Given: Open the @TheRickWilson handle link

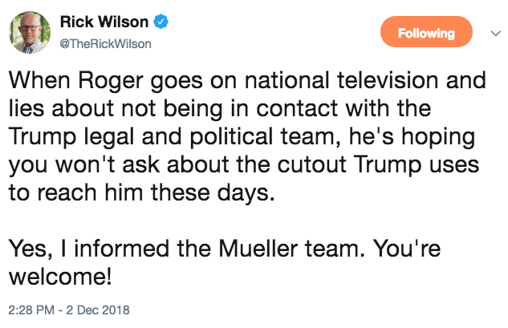Looking at the screenshot, I should [x=106, y=44].
